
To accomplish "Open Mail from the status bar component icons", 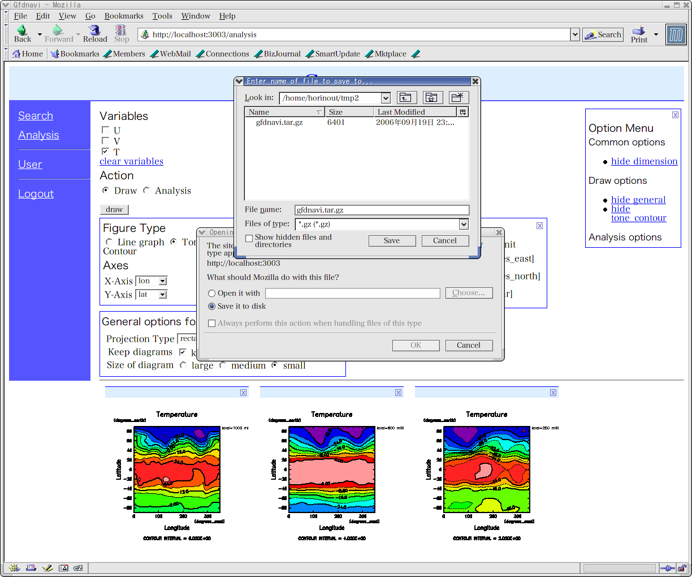I will (31, 568).
